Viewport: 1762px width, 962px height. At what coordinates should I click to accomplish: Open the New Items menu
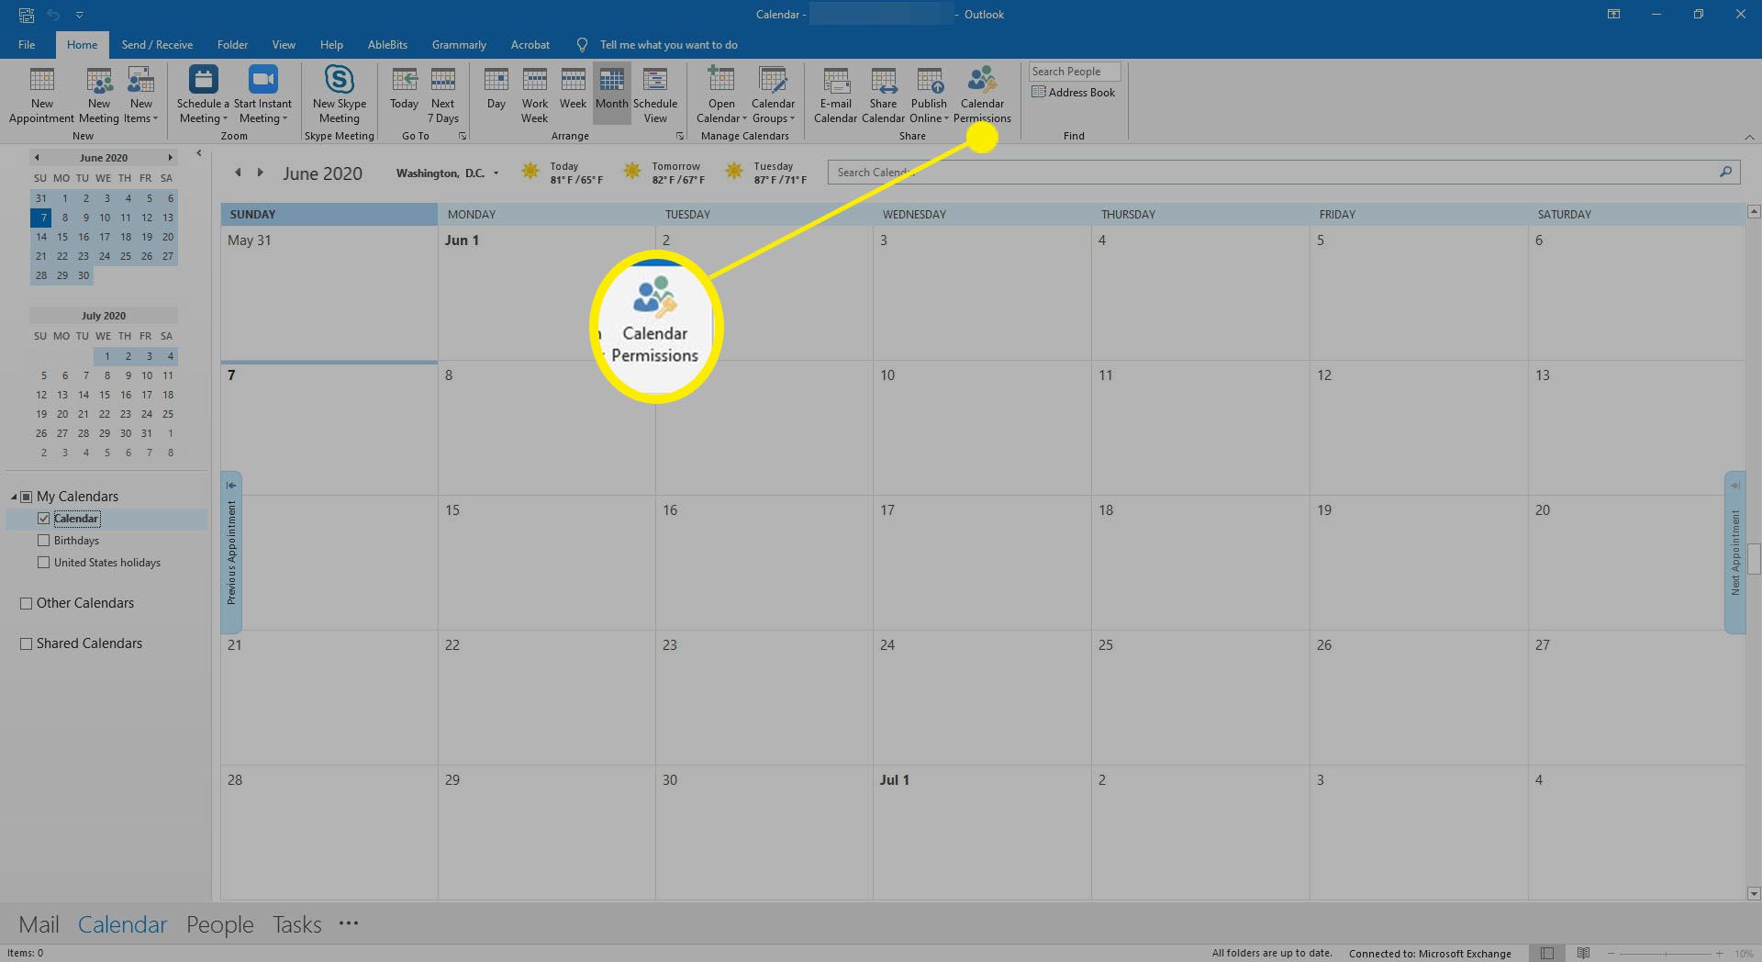click(x=141, y=95)
